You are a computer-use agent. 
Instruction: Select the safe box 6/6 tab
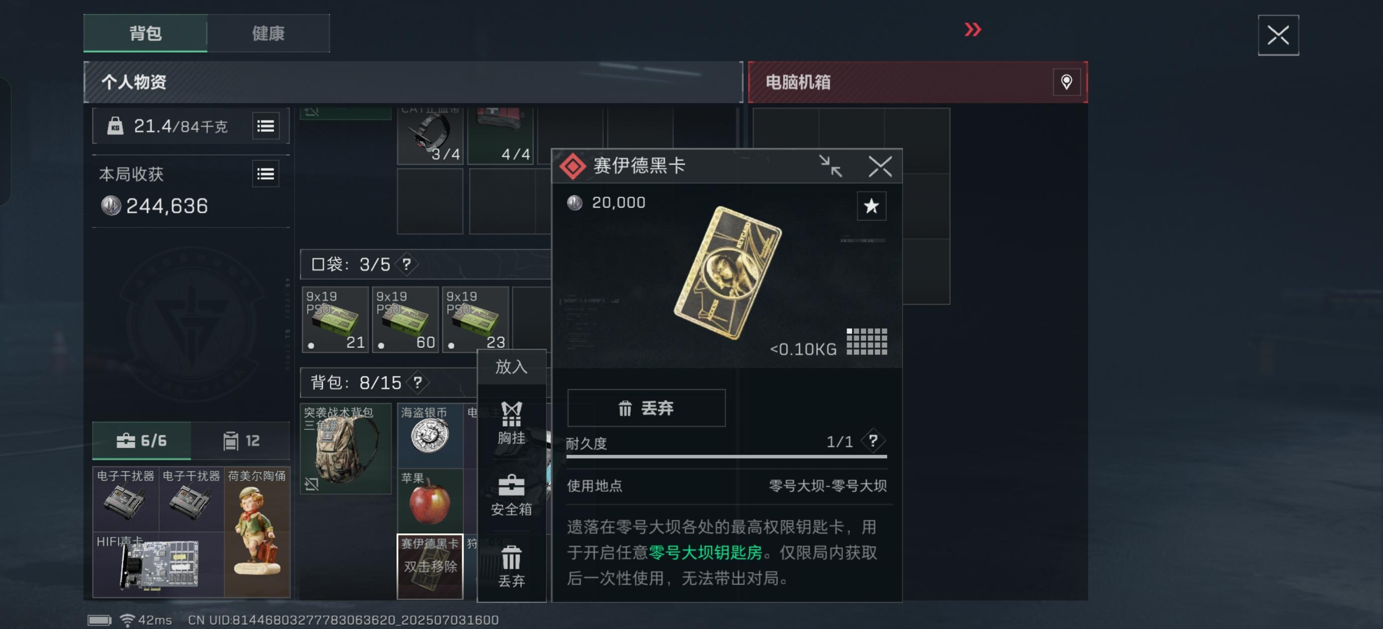pos(141,441)
